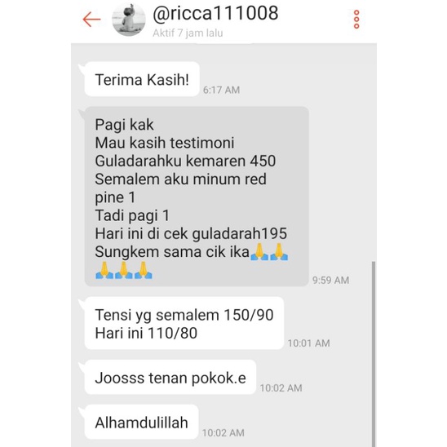Screen dimensions: 447x447
Task: Tap the timestamp beside "Alhamdulillah"
Action: click(223, 433)
